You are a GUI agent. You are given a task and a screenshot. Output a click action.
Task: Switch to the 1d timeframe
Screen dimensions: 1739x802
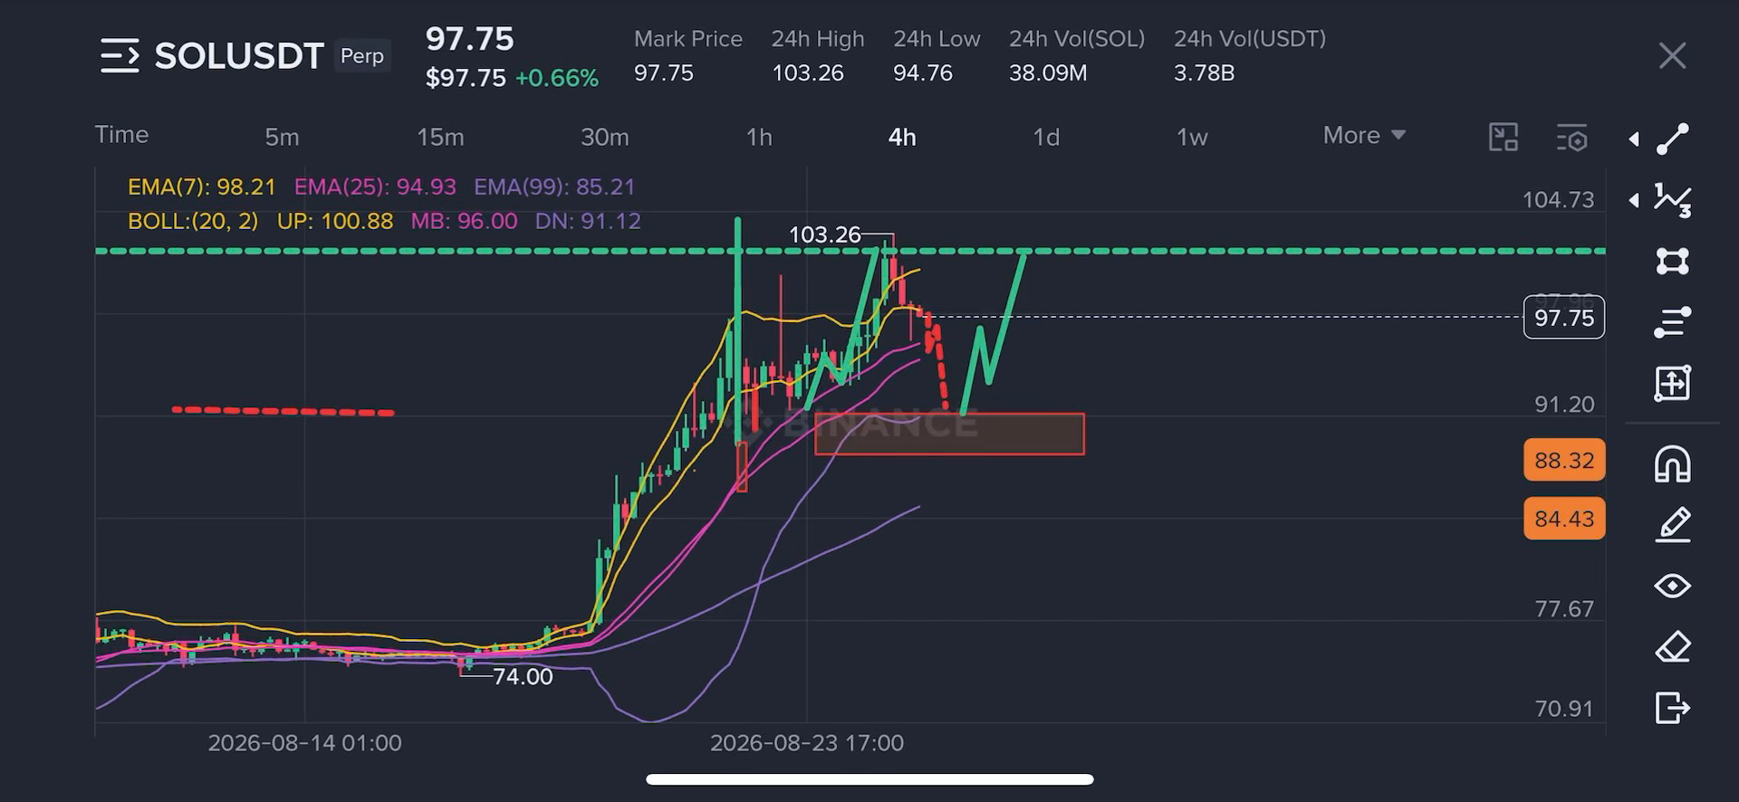tap(1046, 137)
